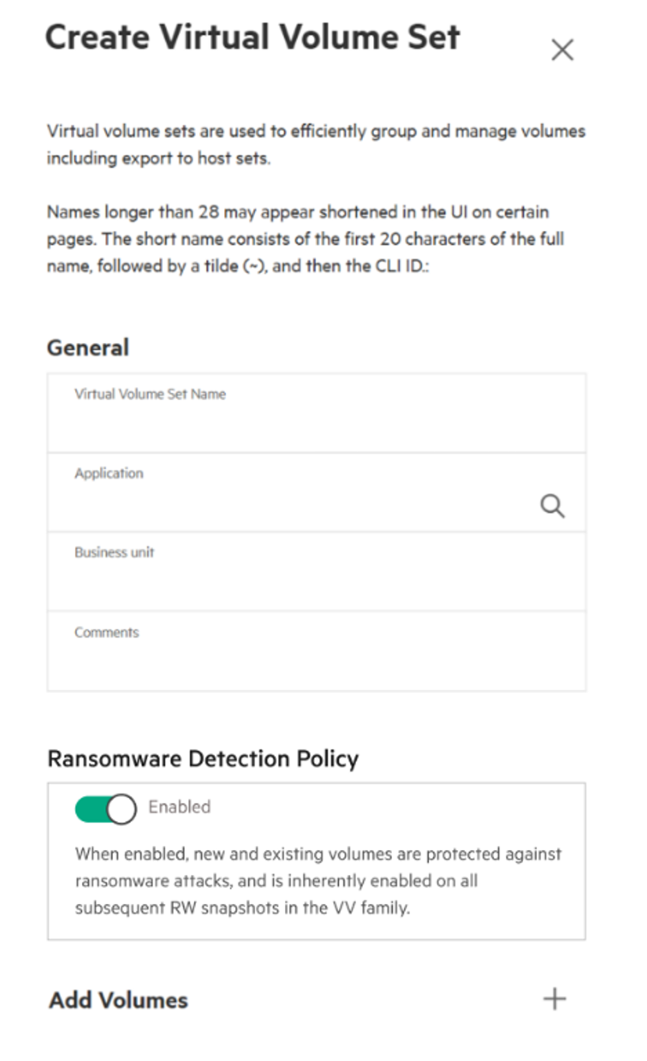The height and width of the screenshot is (1061, 647).
Task: Click the Business unit label
Action: (x=114, y=552)
